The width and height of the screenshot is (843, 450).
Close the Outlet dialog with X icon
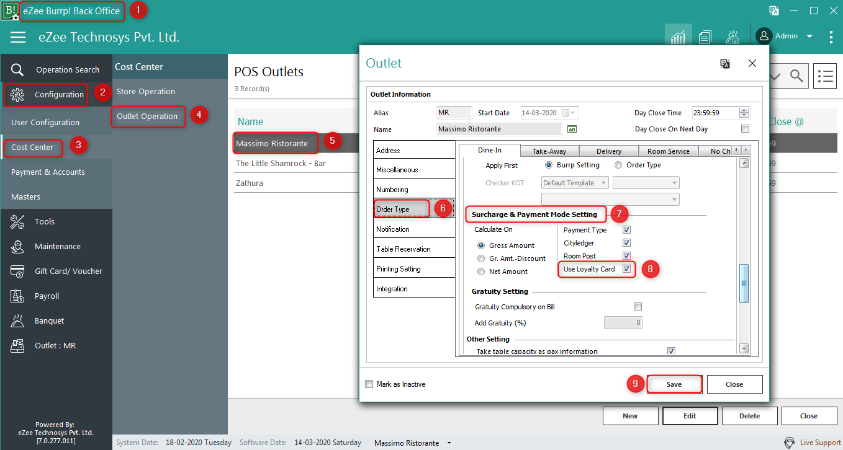click(x=752, y=63)
